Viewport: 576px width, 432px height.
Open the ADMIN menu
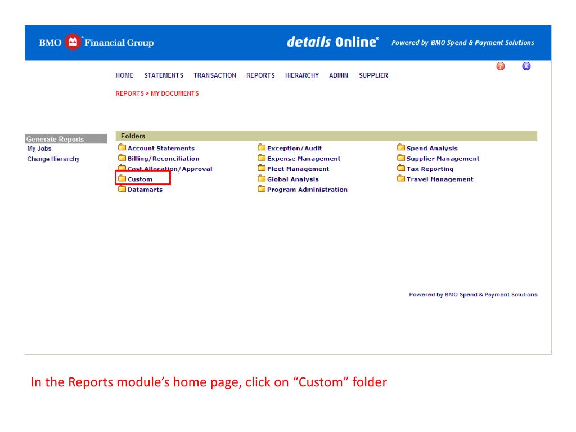pyautogui.click(x=338, y=75)
